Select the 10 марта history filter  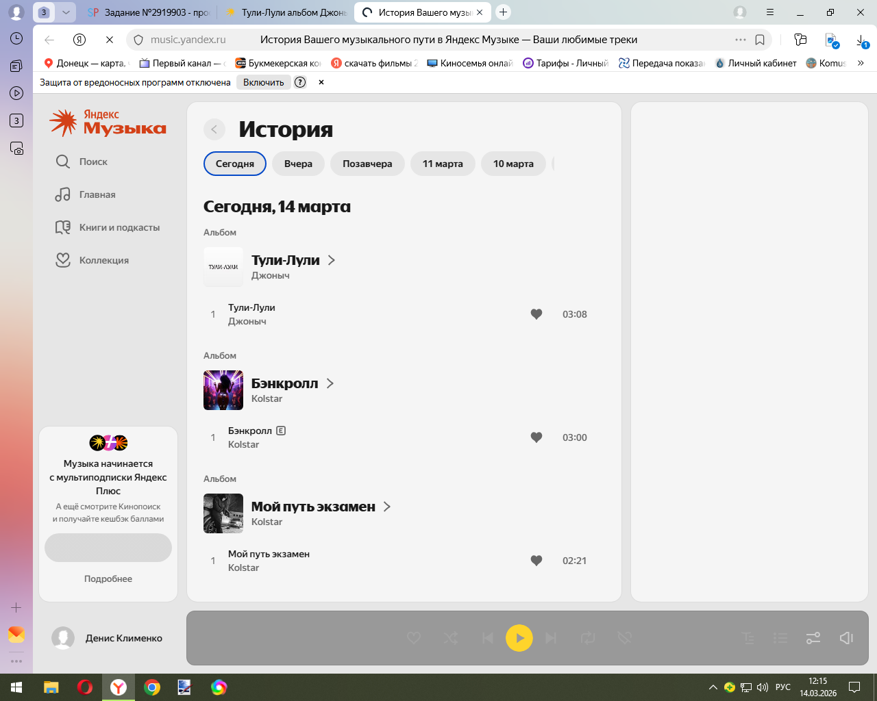coord(513,164)
